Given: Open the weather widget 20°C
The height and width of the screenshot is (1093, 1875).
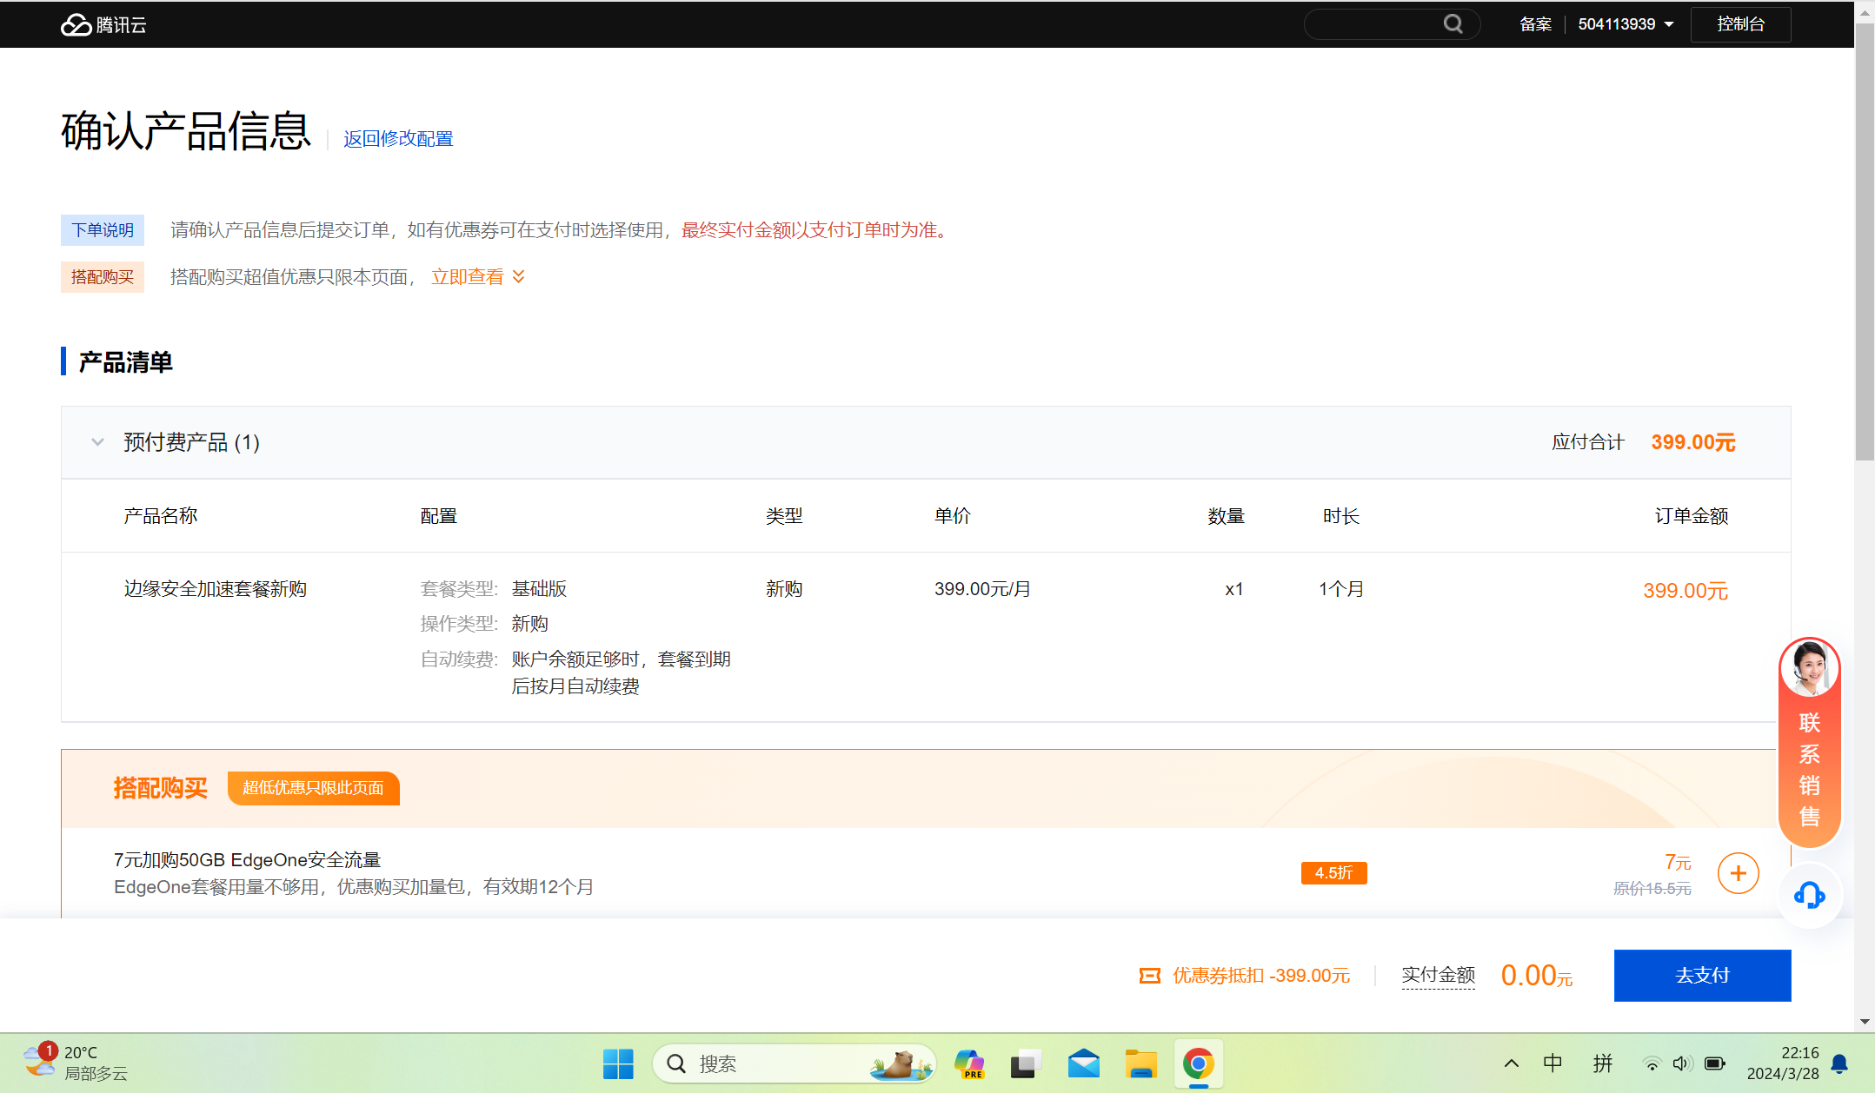Looking at the screenshot, I should pos(75,1063).
